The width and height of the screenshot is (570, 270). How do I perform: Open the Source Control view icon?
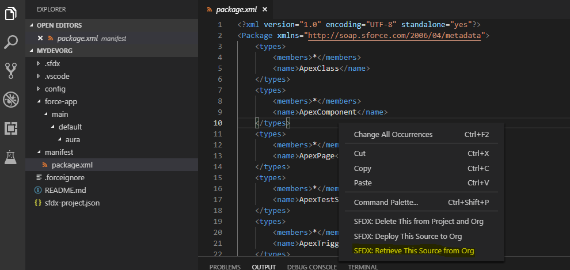click(11, 70)
